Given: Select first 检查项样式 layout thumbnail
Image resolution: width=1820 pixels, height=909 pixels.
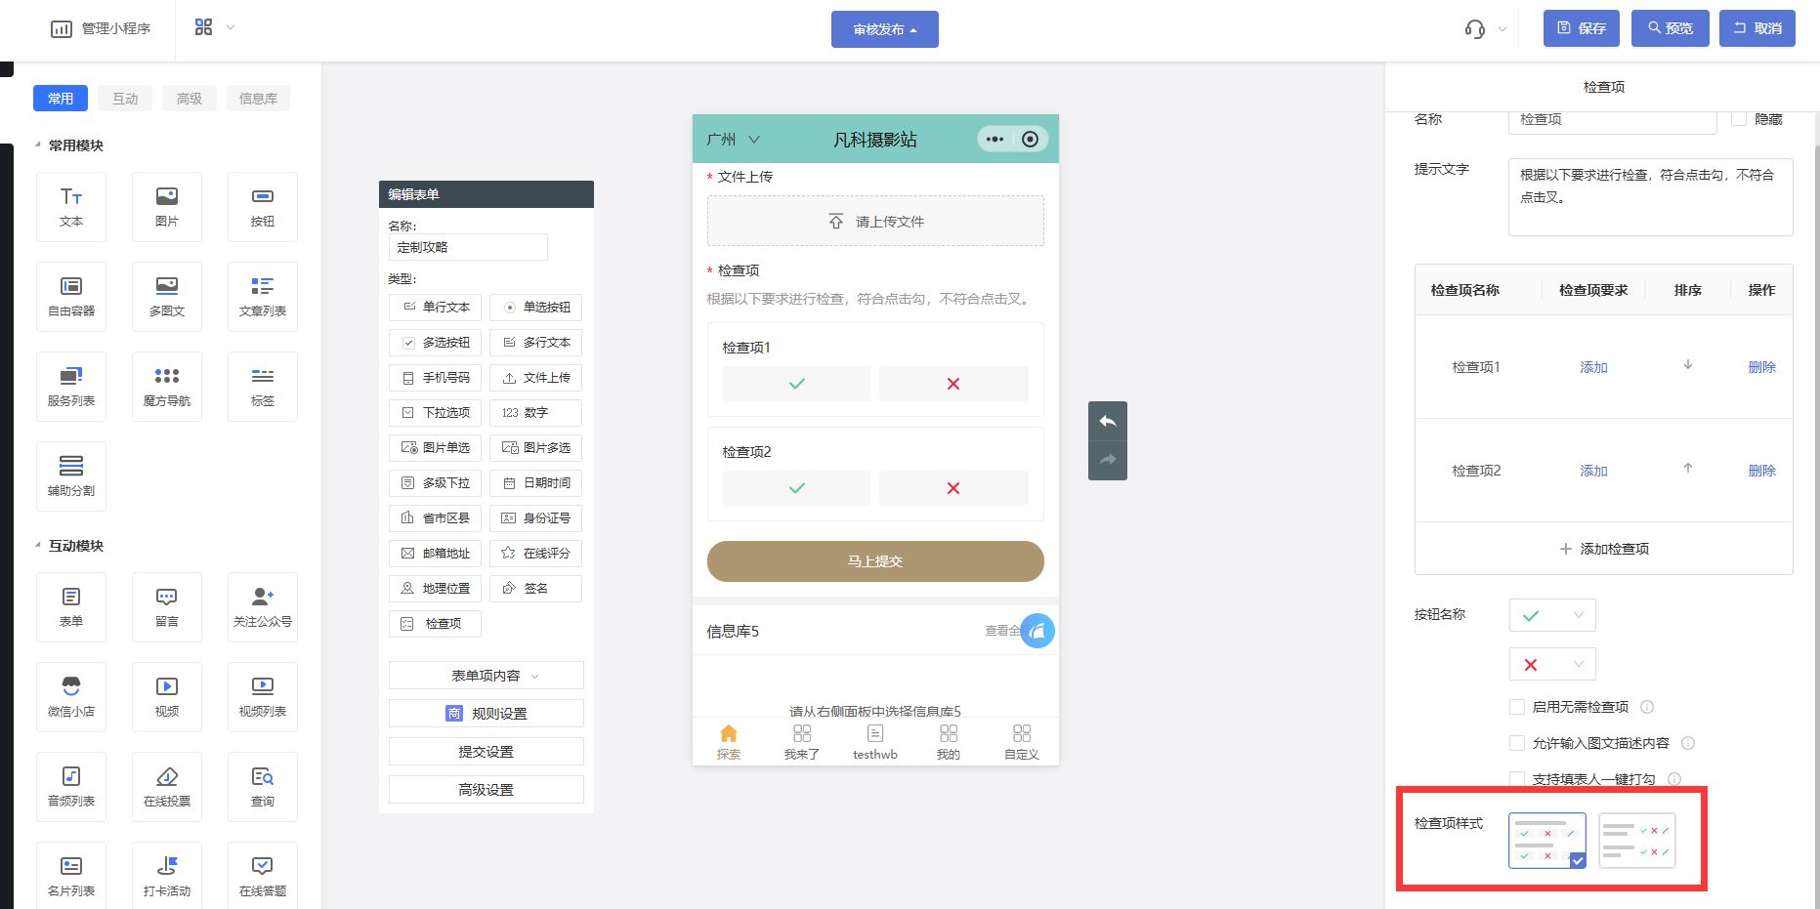Looking at the screenshot, I should [x=1547, y=841].
